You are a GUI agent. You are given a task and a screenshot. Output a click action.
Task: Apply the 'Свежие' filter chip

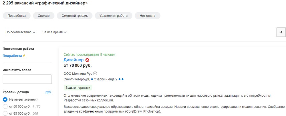point(43,15)
